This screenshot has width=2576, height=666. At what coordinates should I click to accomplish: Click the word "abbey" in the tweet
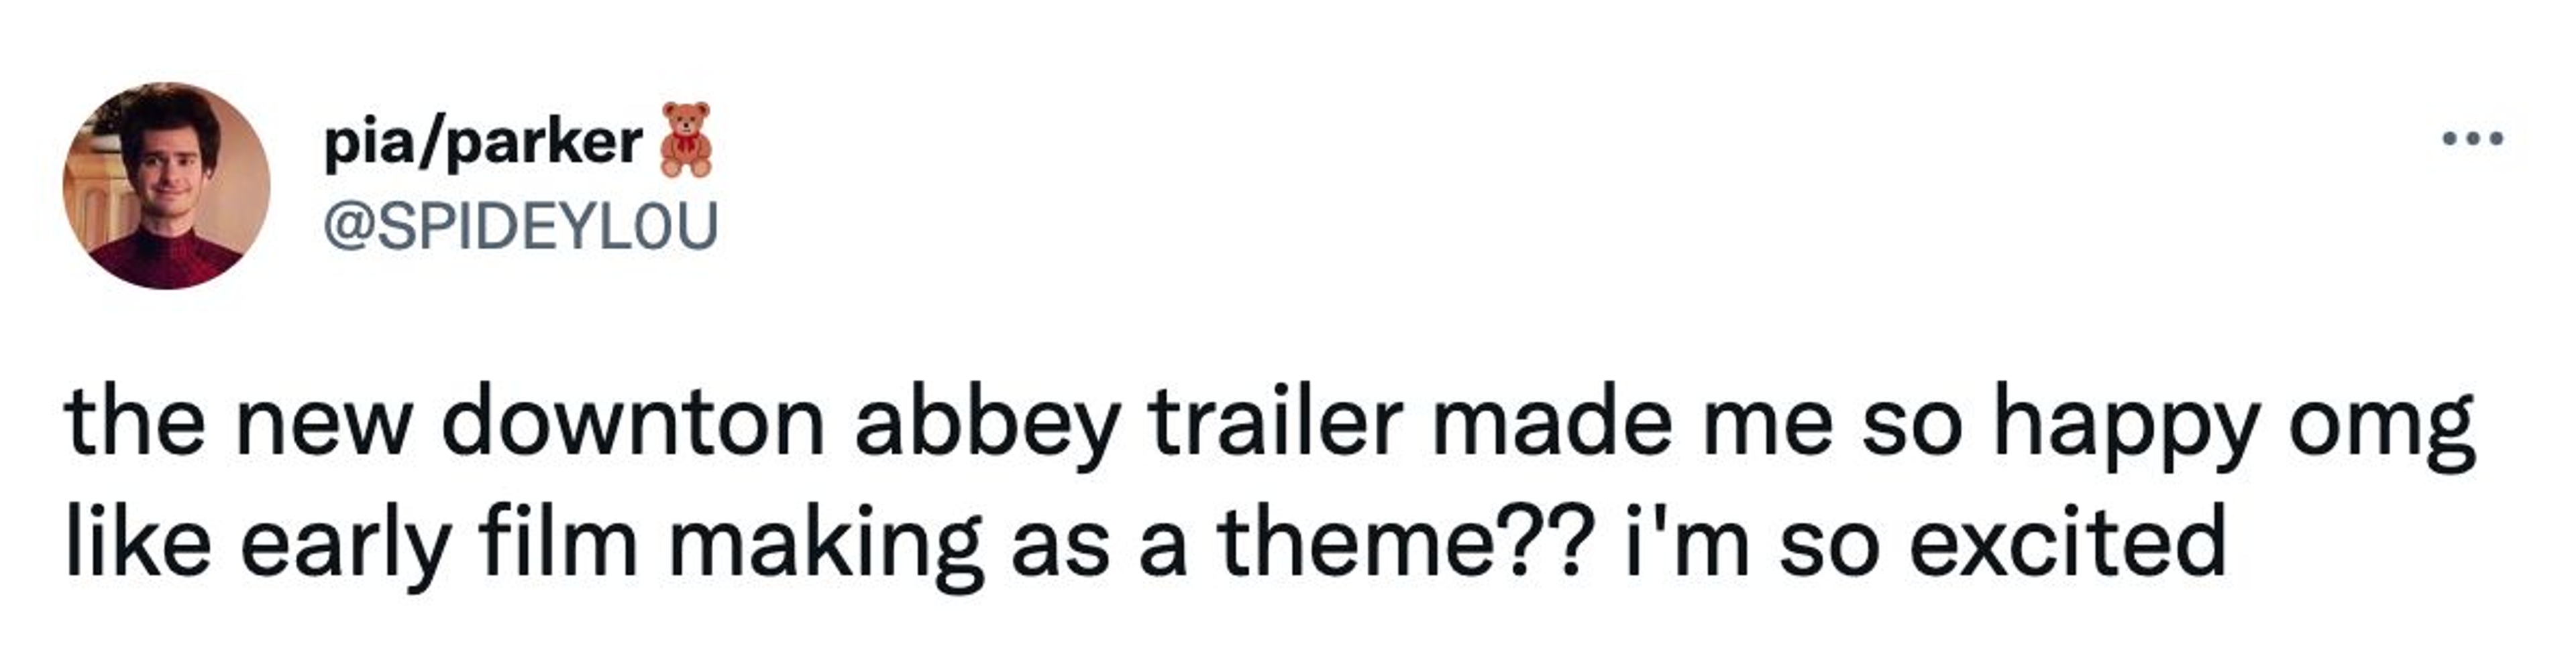coord(985,422)
